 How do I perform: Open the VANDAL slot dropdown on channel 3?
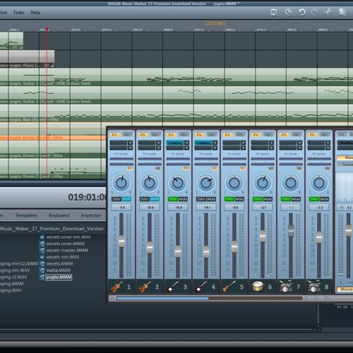point(186,143)
